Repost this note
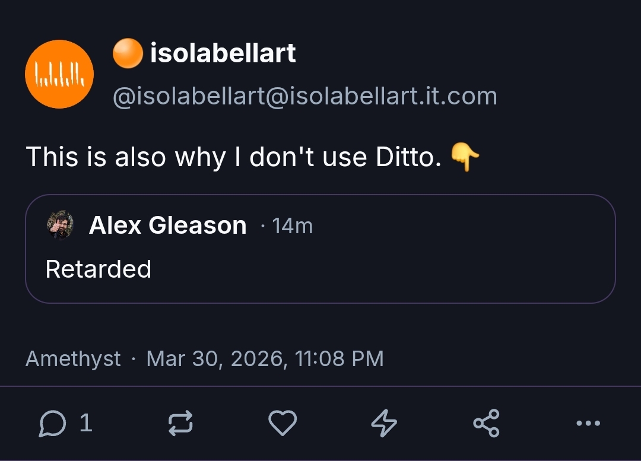Image resolution: width=641 pixels, height=461 pixels. (180, 424)
